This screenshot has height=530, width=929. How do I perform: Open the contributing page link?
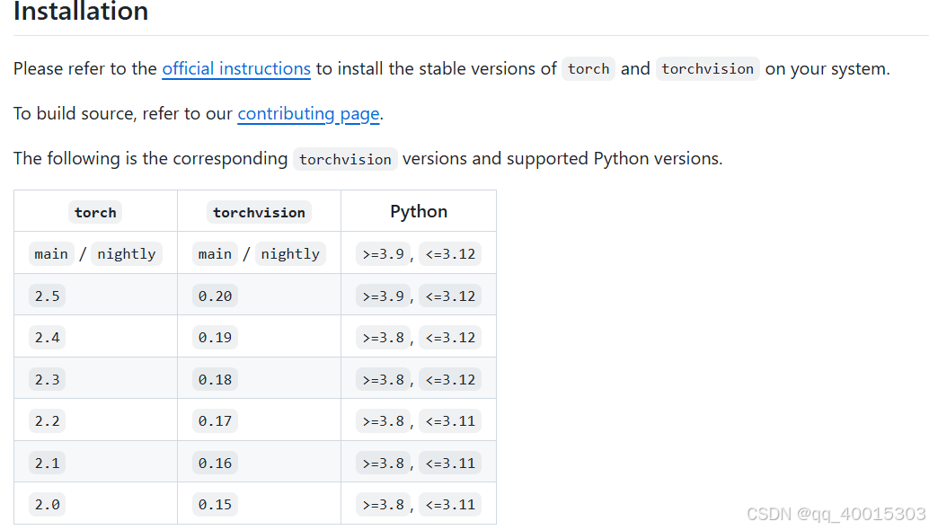pos(307,113)
